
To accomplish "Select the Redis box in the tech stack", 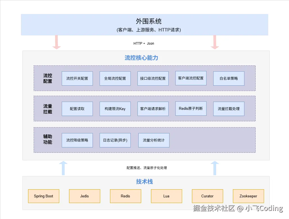I will pos(125,196).
